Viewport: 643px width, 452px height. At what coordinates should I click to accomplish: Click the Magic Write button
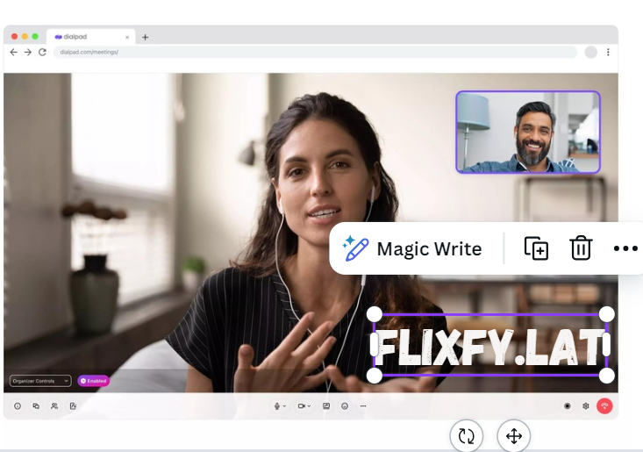(x=412, y=248)
